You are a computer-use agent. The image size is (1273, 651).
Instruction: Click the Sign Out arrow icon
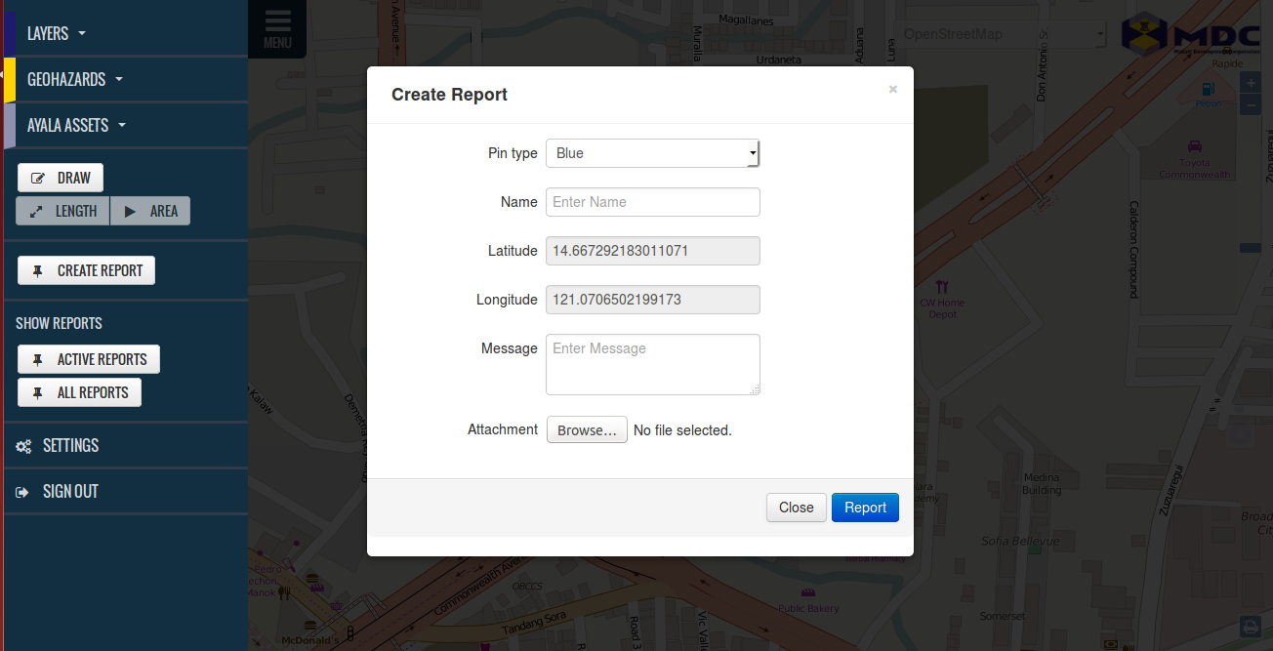click(22, 492)
